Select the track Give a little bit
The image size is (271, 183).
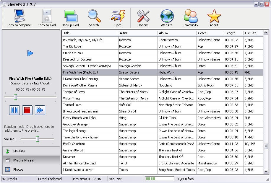pos(163,150)
